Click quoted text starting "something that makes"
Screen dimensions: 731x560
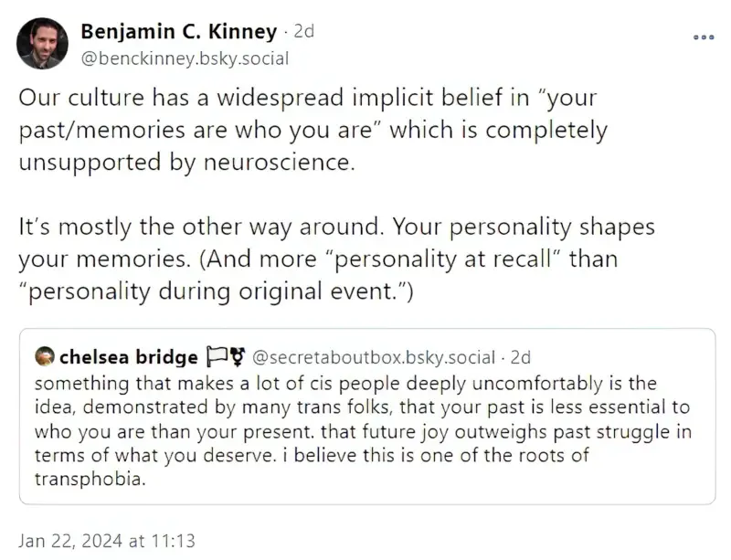click(x=363, y=431)
